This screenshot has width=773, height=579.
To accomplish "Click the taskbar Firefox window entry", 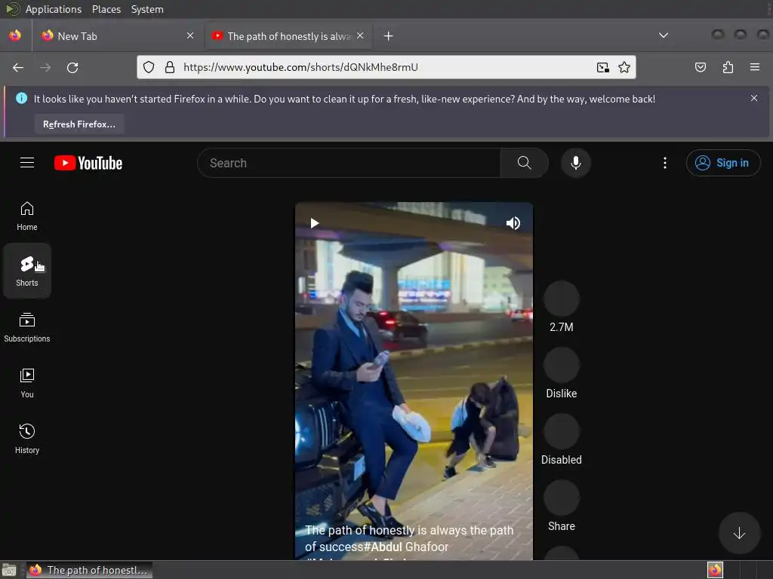I will coord(89,570).
